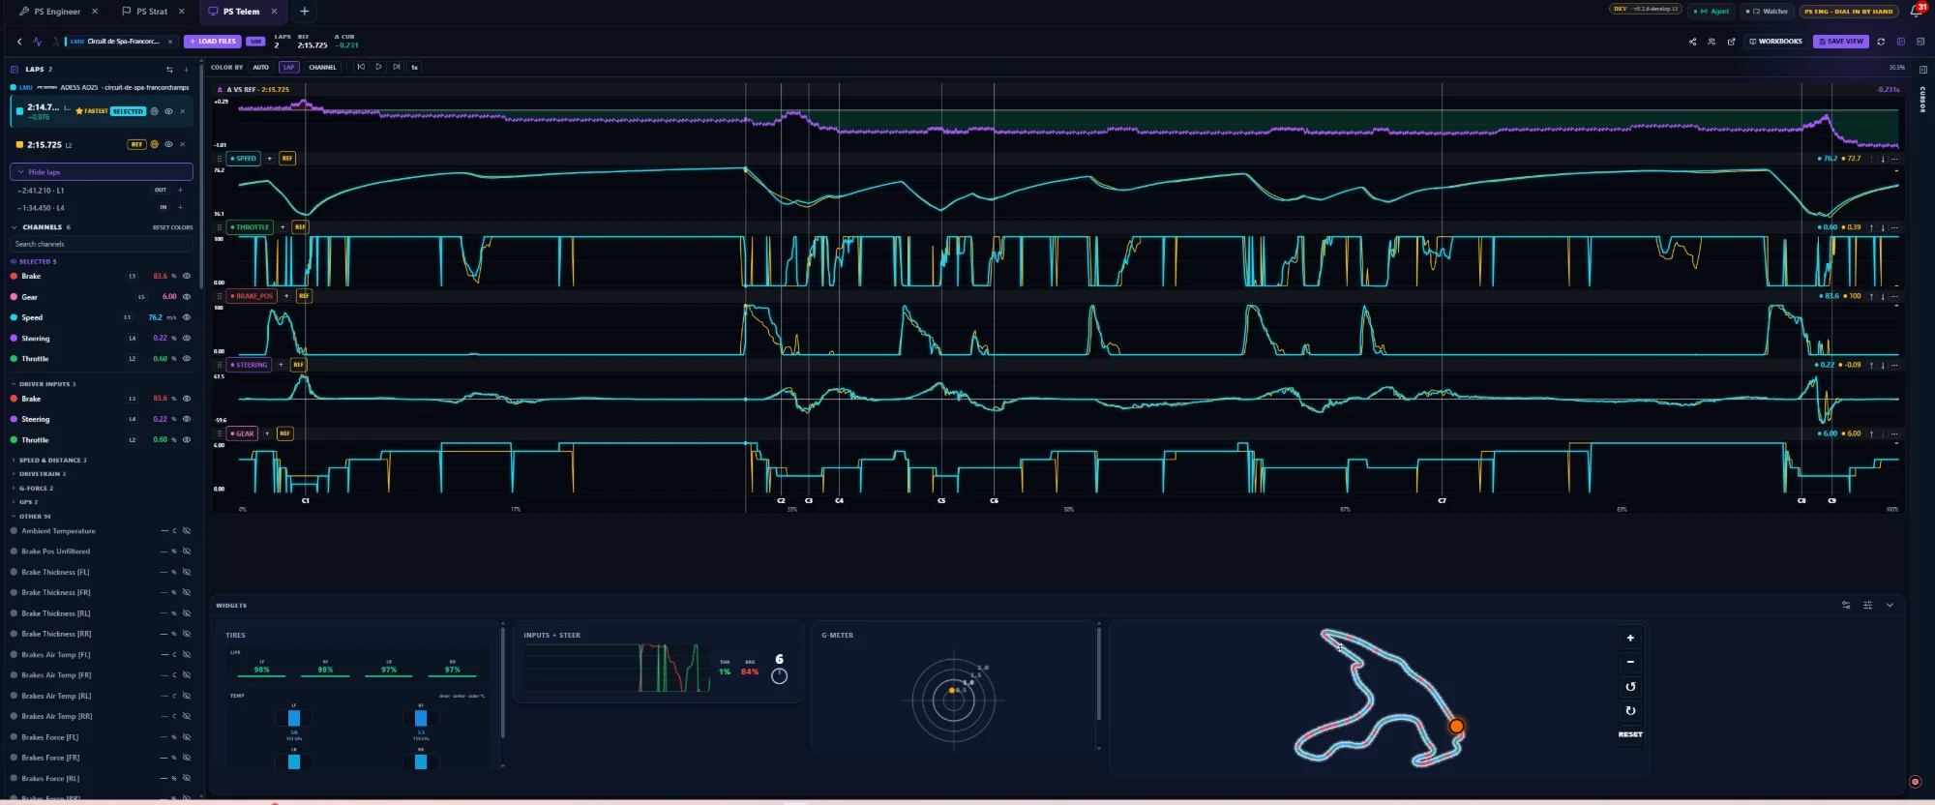Hide the Gear channel in Selected

[187, 297]
